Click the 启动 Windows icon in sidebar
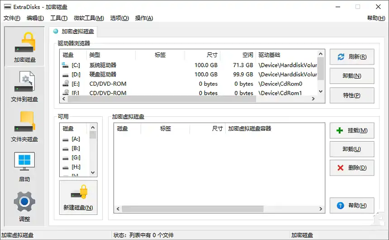Image resolution: width=389 pixels, height=240 pixels. 24,166
